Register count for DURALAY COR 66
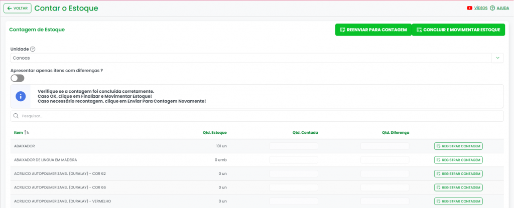 point(458,187)
